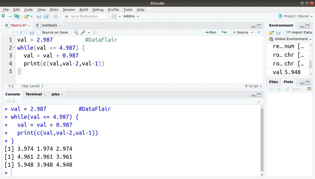Click the console scrollbar
This screenshot has height=179, width=315.
(262, 139)
